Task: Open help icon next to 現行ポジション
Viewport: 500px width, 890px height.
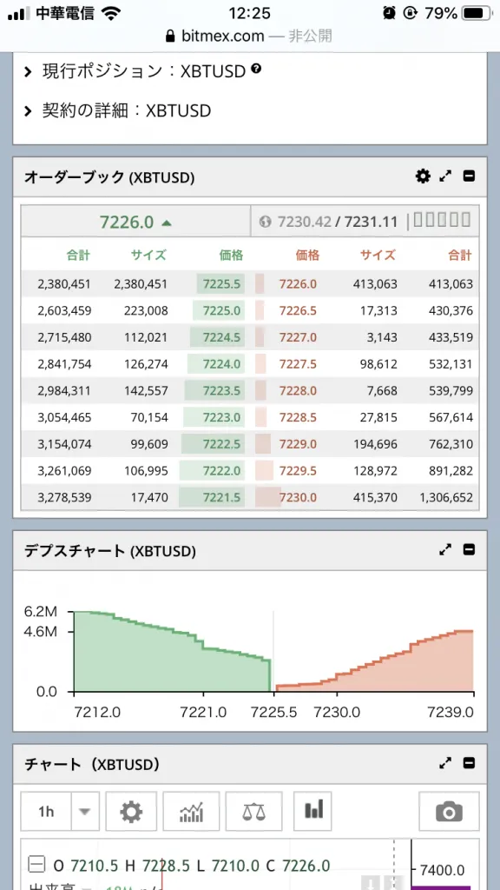Action: tap(256, 69)
